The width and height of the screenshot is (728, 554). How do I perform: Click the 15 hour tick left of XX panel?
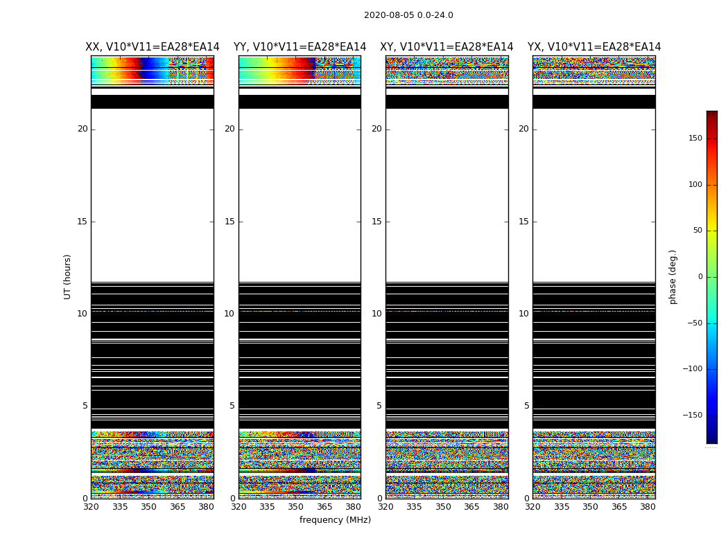(x=83, y=222)
